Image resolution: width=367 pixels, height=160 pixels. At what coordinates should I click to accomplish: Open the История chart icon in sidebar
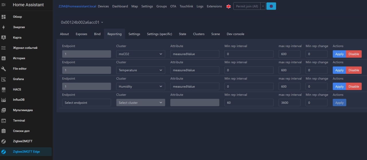(x=4, y=58)
